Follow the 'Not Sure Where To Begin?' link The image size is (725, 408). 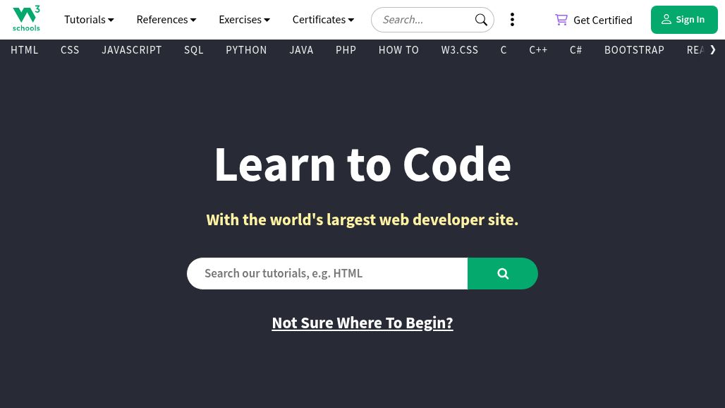(362, 323)
